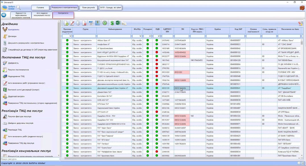
Task: Export the table with the Excel icon
Action: click(x=118, y=23)
